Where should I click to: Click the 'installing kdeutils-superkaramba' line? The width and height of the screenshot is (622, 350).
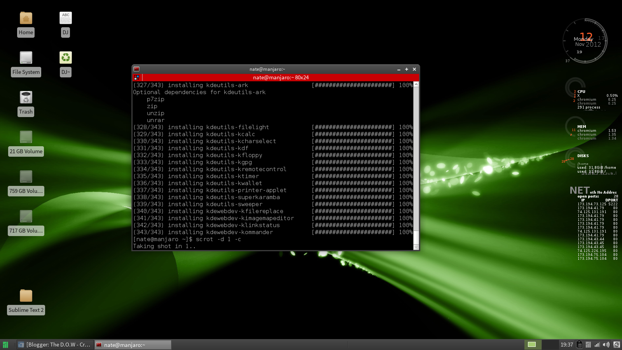(273, 197)
